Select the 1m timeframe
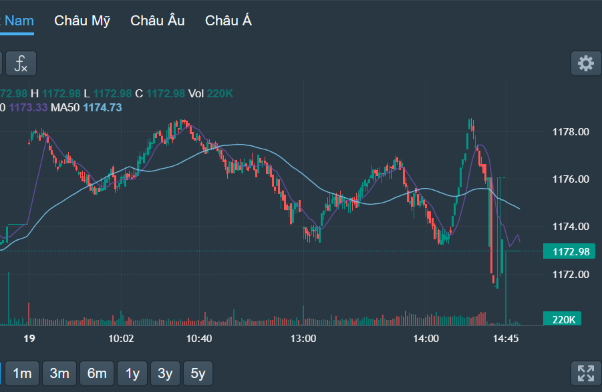Viewport: 602px width, 392px height. click(23, 373)
